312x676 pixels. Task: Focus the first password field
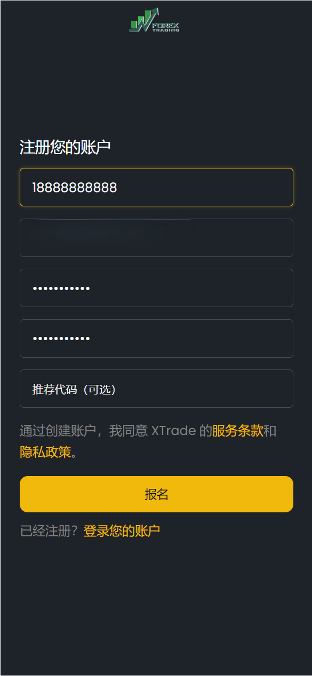click(156, 288)
